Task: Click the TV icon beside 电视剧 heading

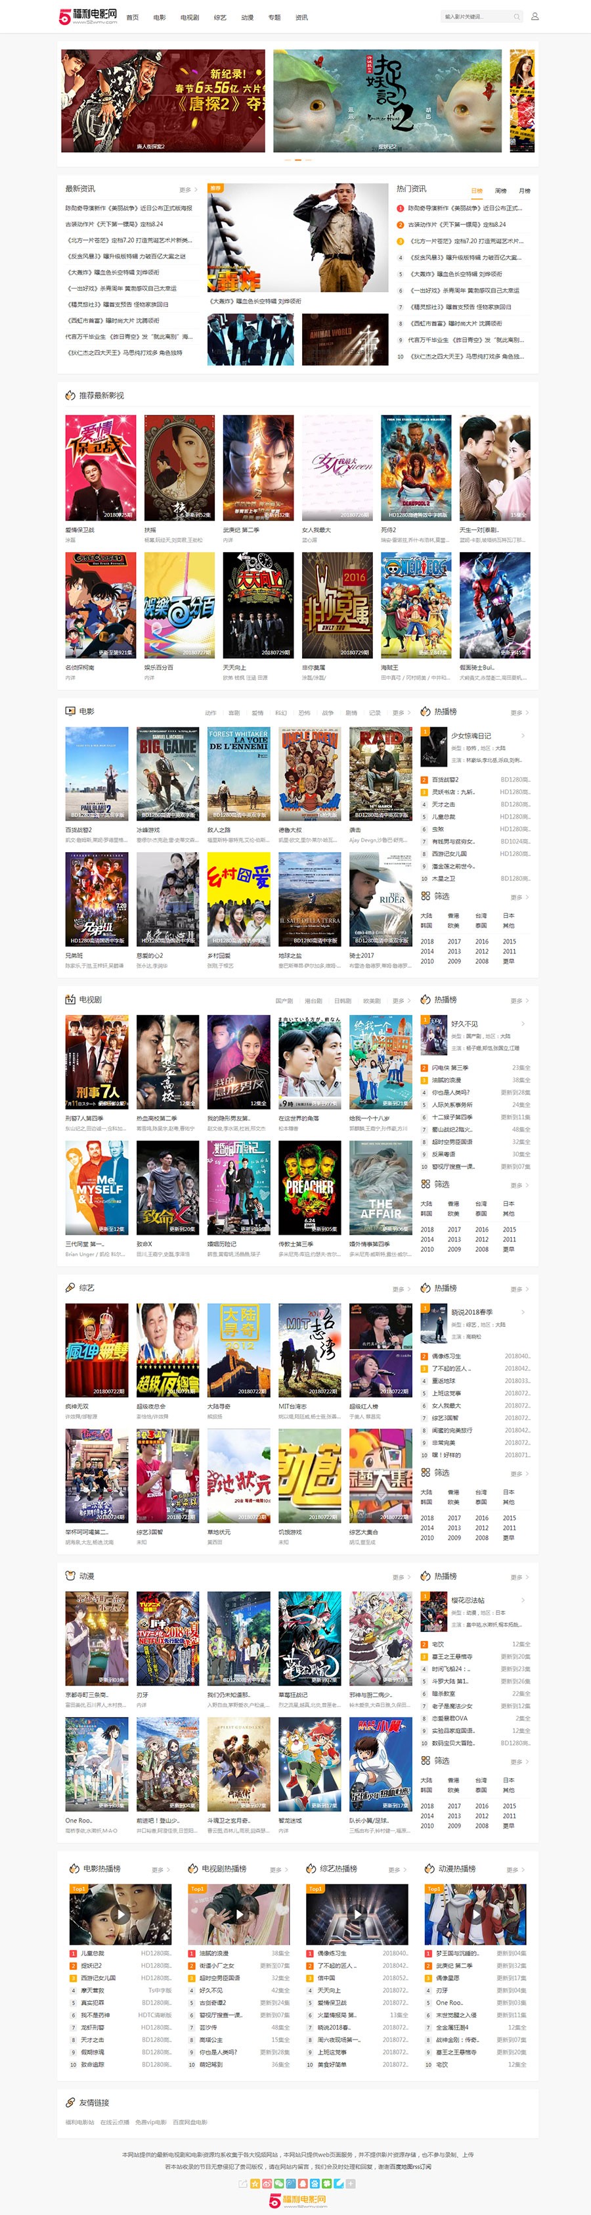Action: coord(70,999)
